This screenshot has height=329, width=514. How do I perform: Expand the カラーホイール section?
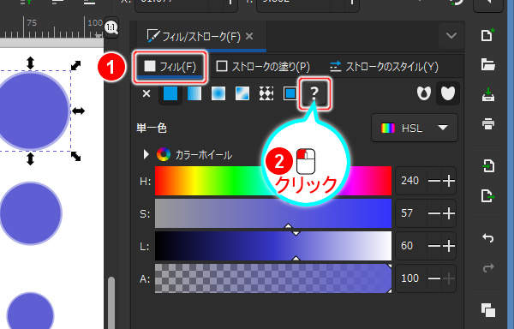pyautogui.click(x=146, y=154)
